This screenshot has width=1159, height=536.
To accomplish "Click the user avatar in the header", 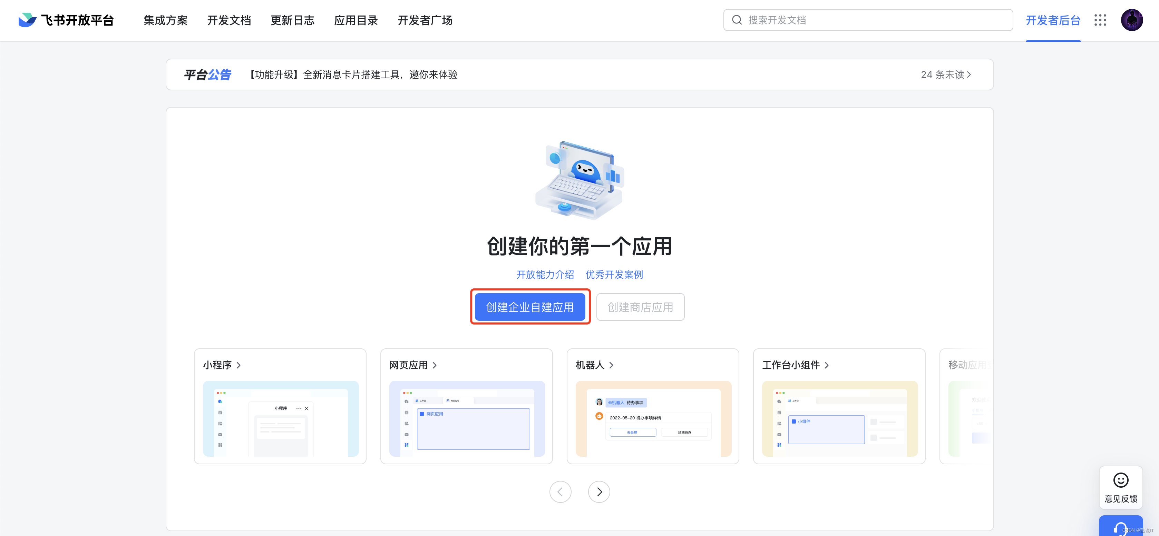I will click(1131, 20).
